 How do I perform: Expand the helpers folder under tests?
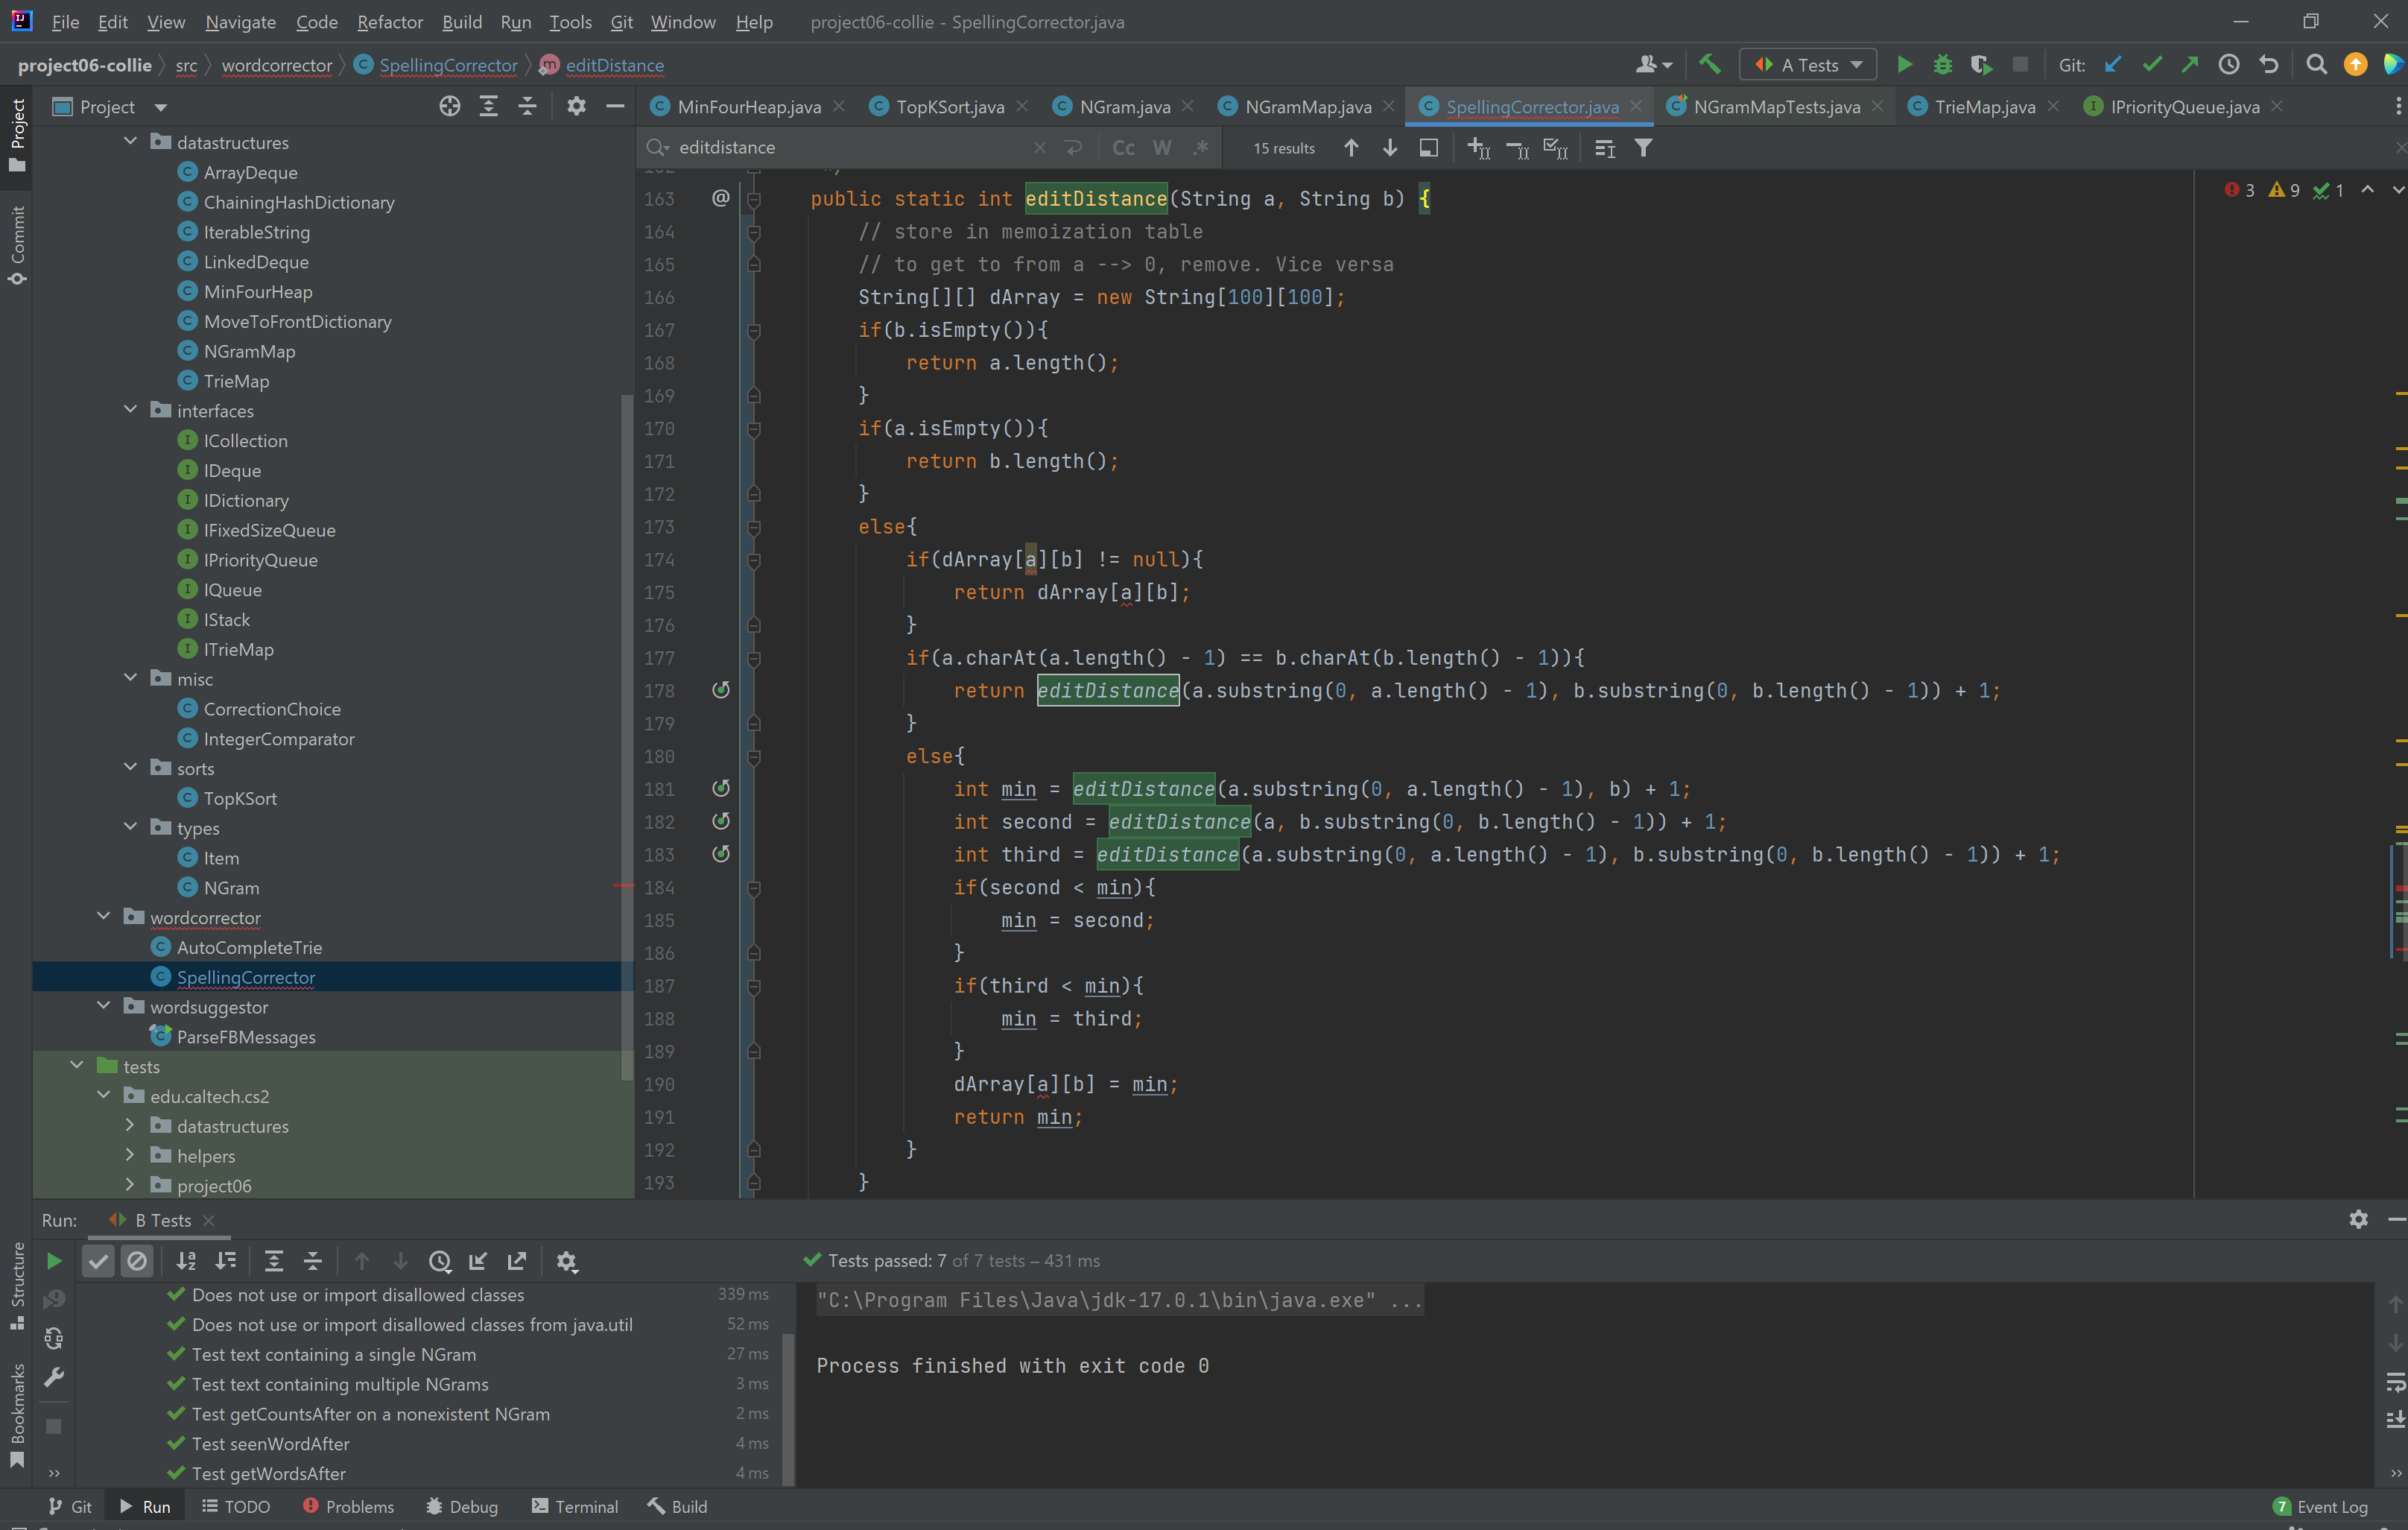coord(130,1155)
